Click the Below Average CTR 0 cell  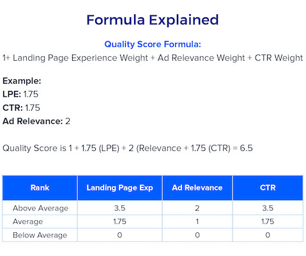(x=268, y=235)
